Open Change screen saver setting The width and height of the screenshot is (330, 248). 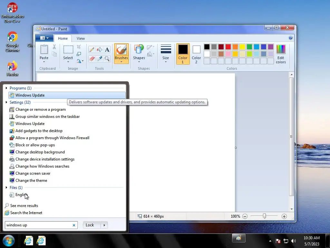coord(67,173)
